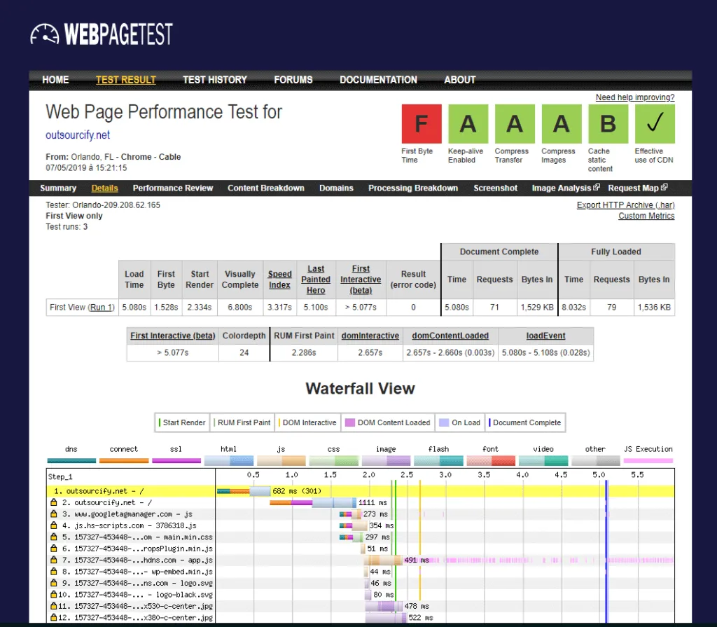Click the Colordepth value 24
717x627 pixels.
tap(244, 352)
